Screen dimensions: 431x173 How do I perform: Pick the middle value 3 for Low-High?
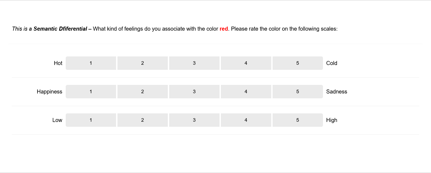click(x=194, y=120)
